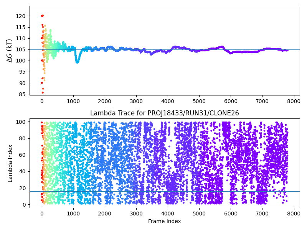Viewport: 307px width, 230px height.
Task: Click the 8000 x-tick label under the ΔG plot
Action: coord(294,101)
